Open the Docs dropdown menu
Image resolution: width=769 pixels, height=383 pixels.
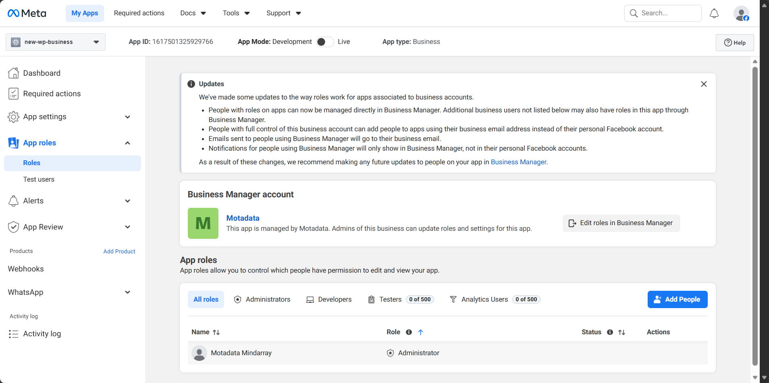(193, 13)
